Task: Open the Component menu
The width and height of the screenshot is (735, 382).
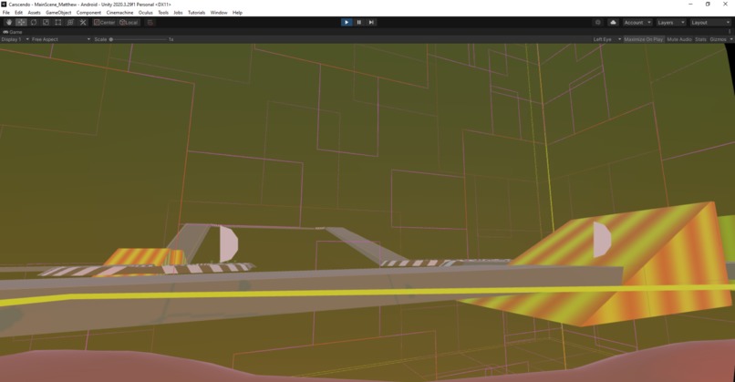Action: tap(88, 13)
